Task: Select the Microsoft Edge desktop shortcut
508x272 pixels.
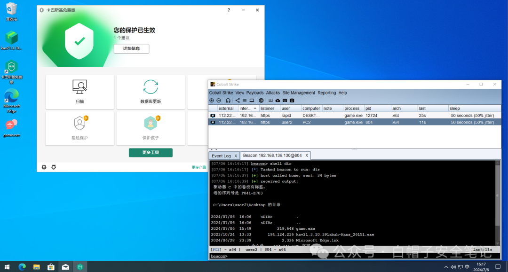Action: 11,101
